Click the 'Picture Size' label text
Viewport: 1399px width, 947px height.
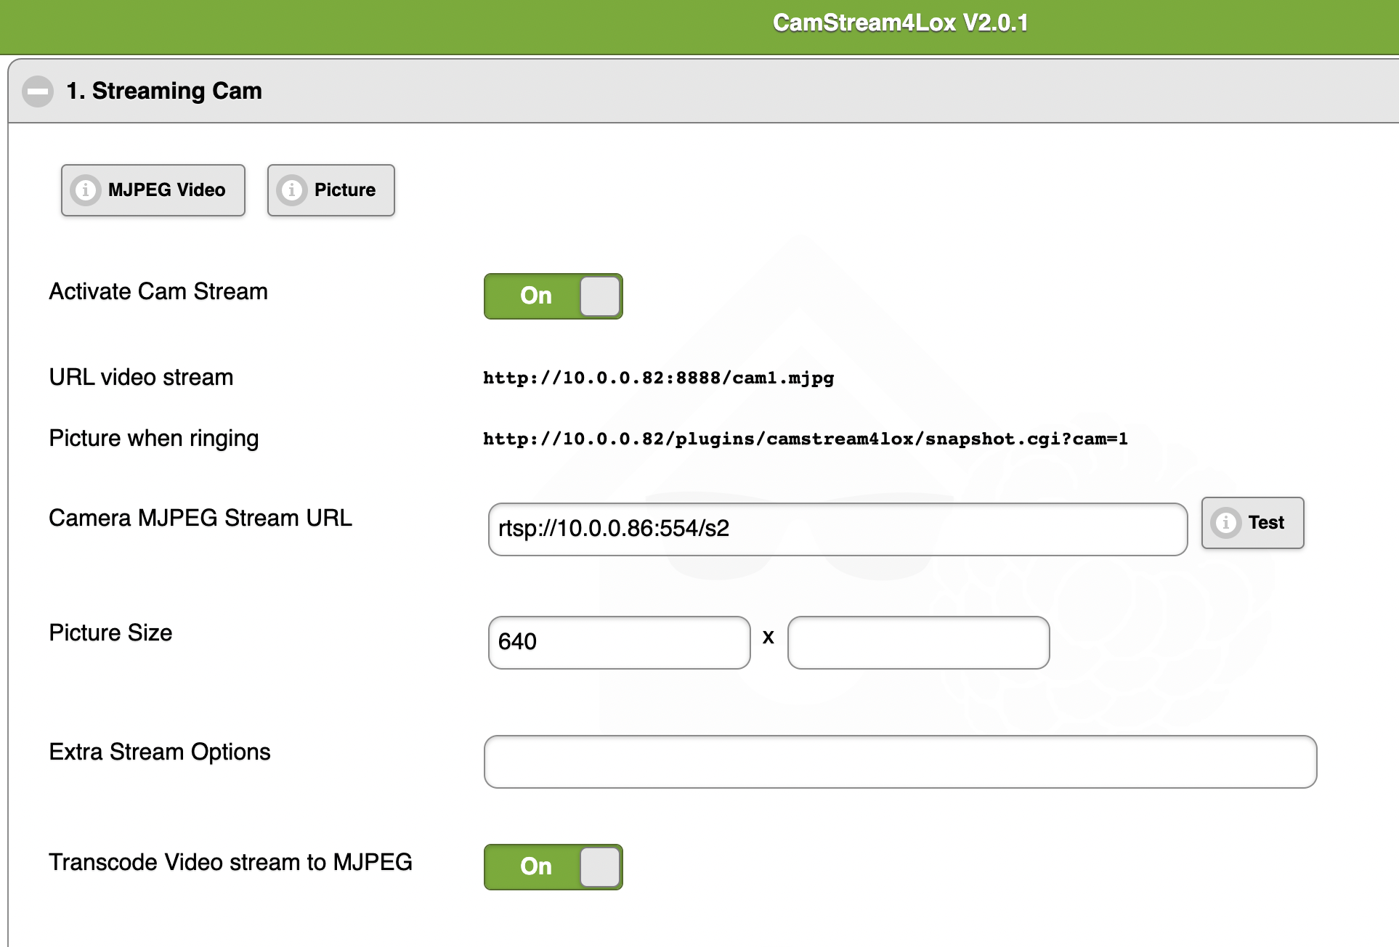click(x=110, y=633)
